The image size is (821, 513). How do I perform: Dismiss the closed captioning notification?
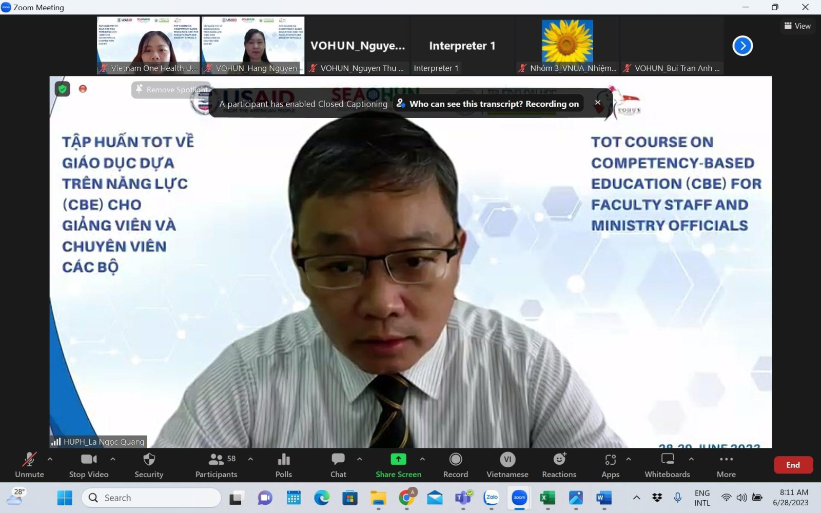coord(598,103)
